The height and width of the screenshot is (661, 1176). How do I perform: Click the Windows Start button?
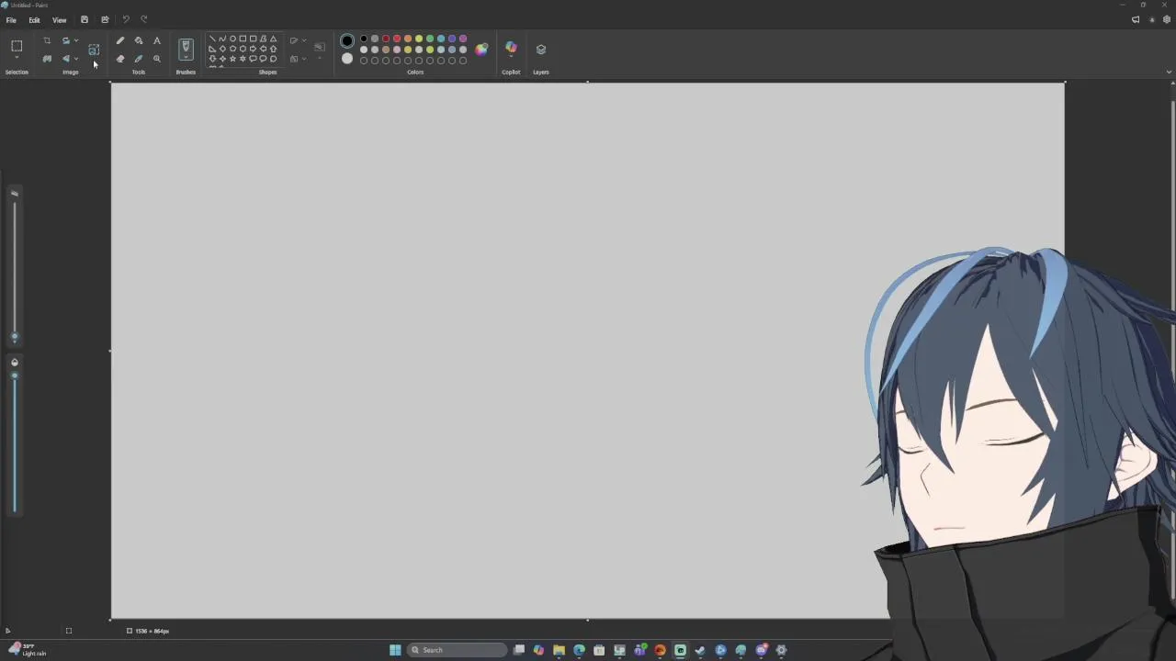pyautogui.click(x=395, y=650)
